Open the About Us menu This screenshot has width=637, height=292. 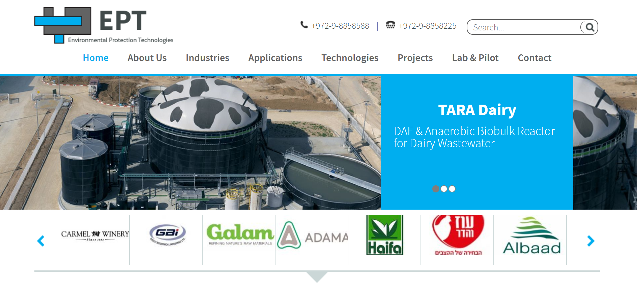147,58
